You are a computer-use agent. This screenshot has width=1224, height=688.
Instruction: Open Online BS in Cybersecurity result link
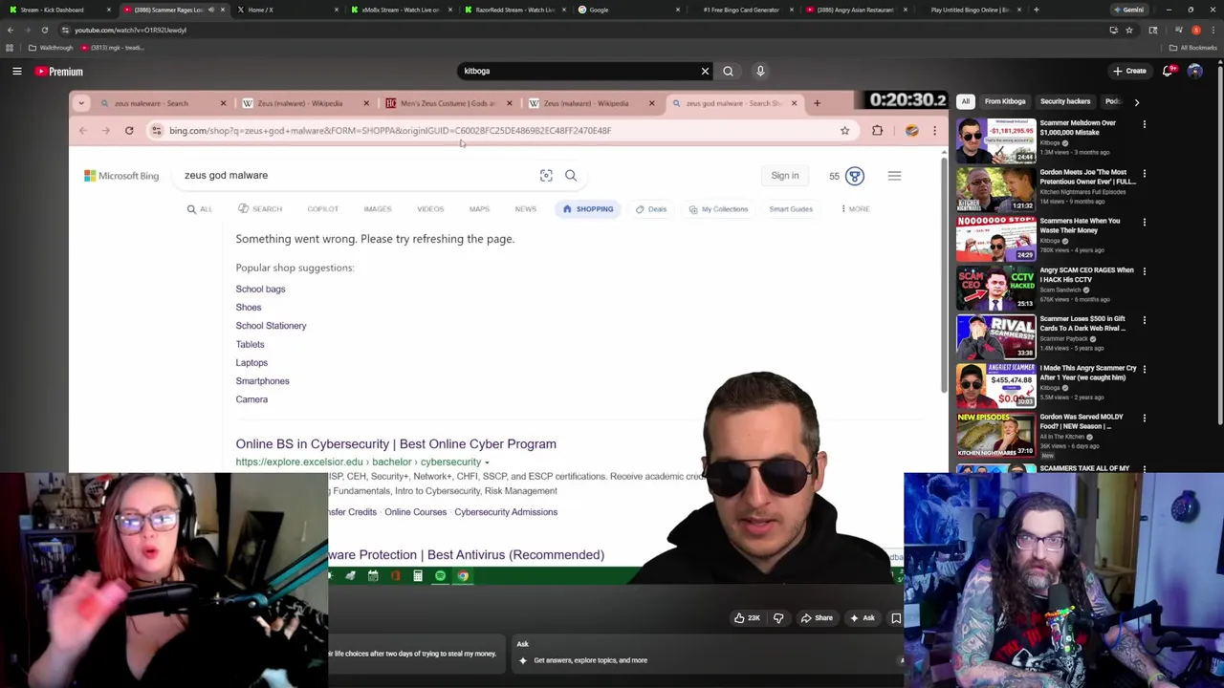[396, 443]
